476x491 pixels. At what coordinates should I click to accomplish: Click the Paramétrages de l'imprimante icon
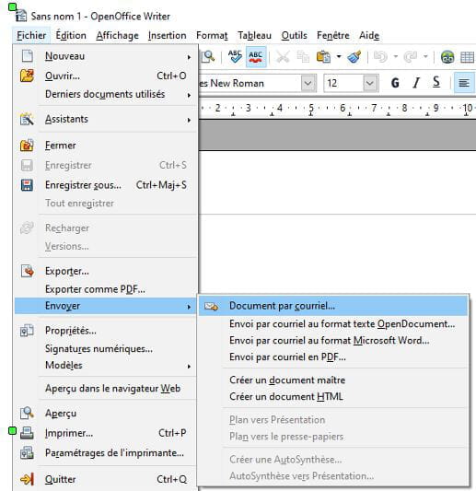pos(27,453)
